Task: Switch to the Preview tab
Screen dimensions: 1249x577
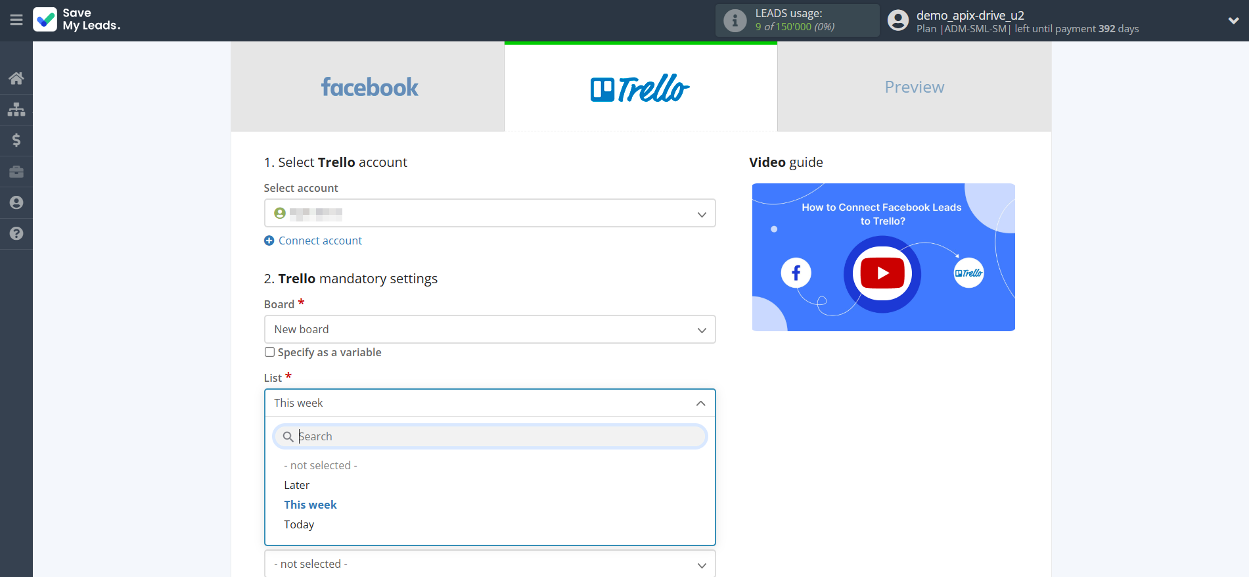Action: [x=914, y=87]
